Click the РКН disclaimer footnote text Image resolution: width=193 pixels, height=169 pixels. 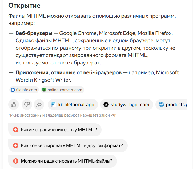coord(63,116)
